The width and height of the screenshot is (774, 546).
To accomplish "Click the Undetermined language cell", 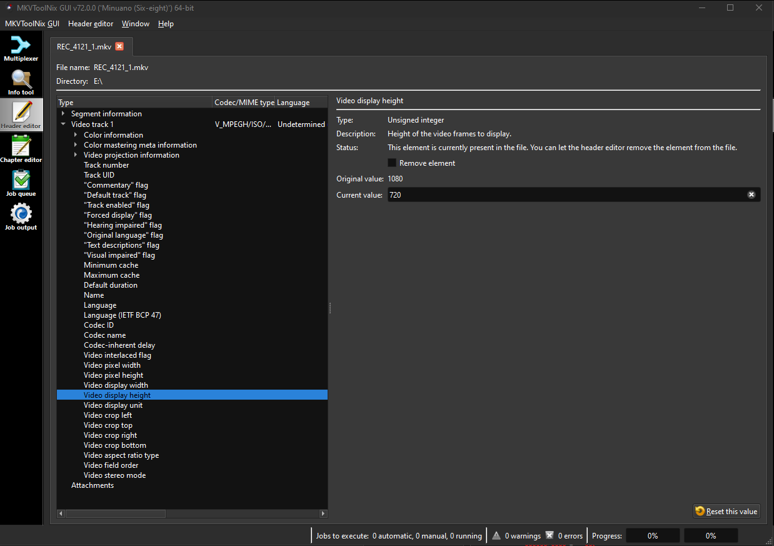I will [x=301, y=124].
